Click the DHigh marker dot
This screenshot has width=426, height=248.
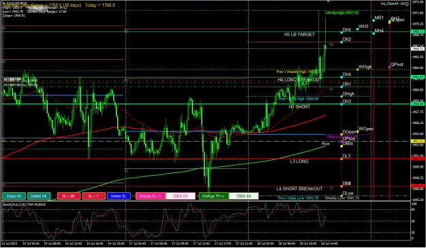pos(341,97)
